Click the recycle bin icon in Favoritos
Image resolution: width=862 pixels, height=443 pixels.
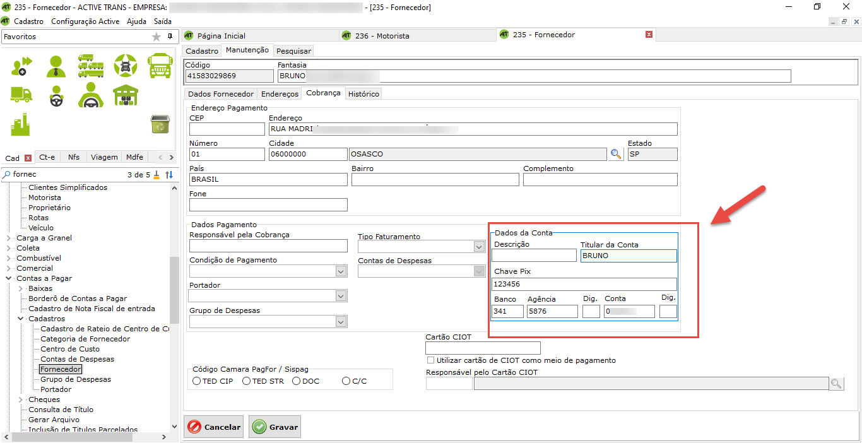159,124
